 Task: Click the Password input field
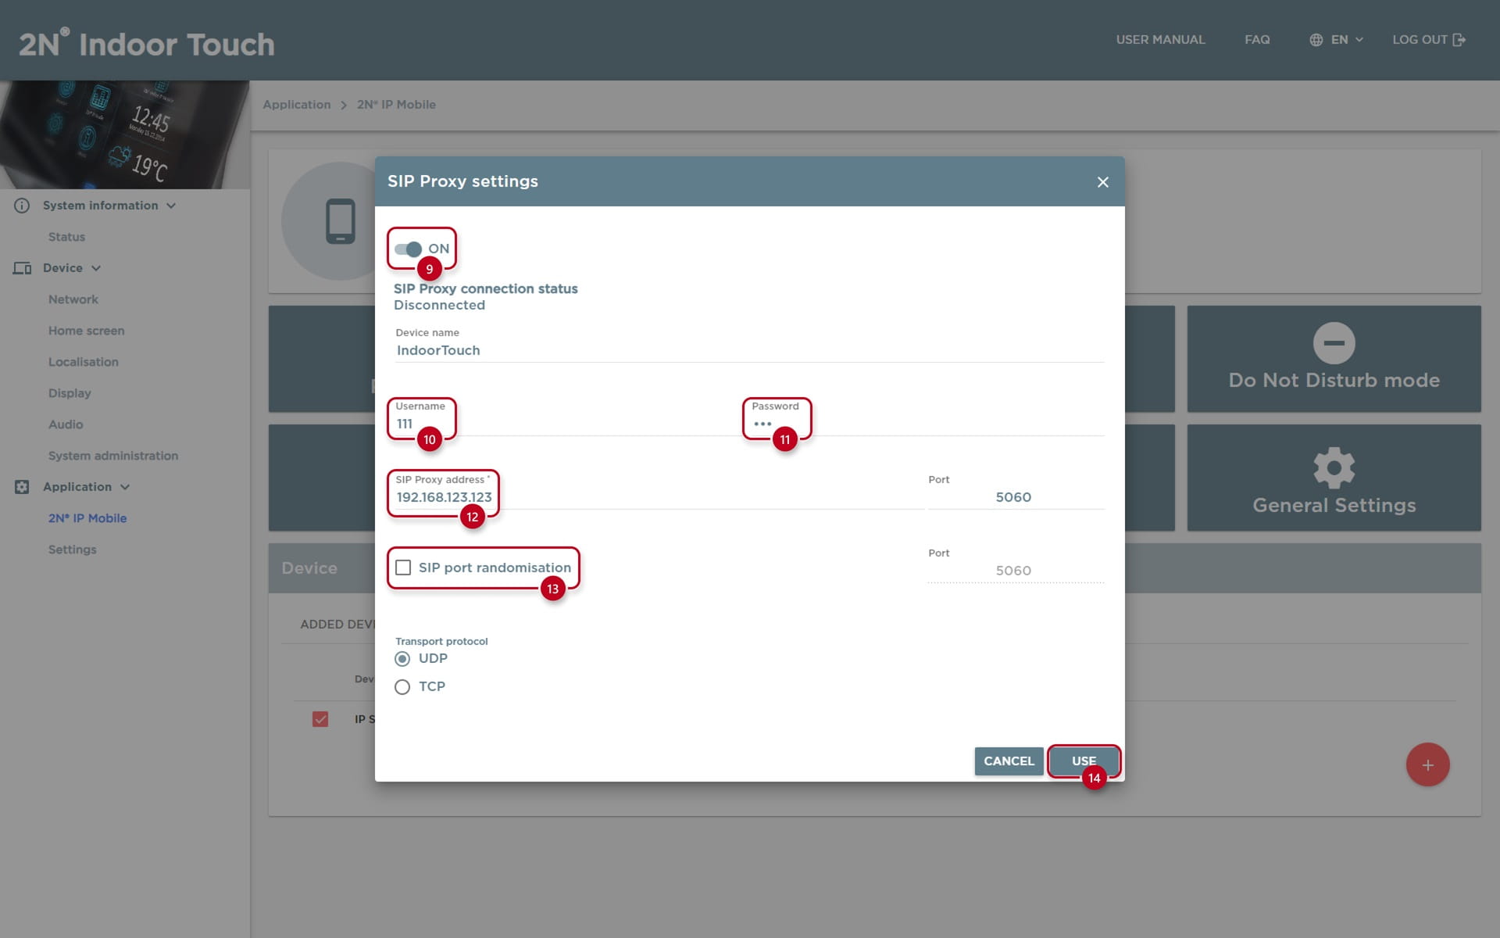click(927, 424)
